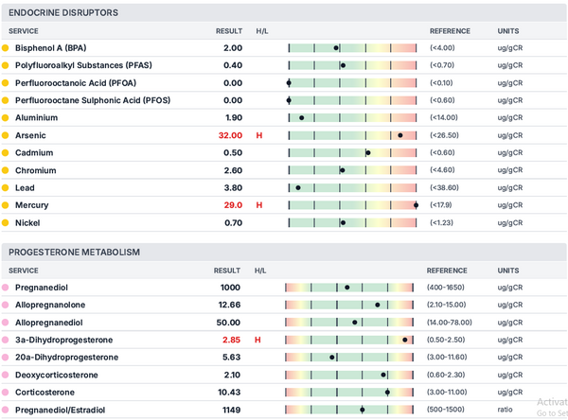Click the Progesterone Metabolism section header
Screen dimensions: 568x420
pos(74,253)
